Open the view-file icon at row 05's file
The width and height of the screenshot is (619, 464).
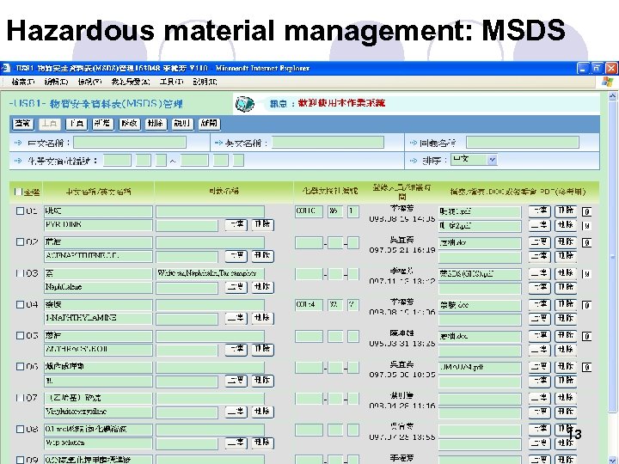[x=586, y=336]
